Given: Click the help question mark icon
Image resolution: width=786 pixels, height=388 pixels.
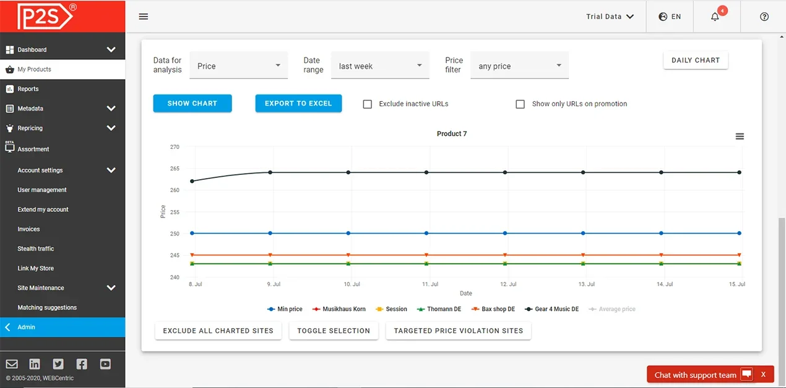Looking at the screenshot, I should pos(764,17).
